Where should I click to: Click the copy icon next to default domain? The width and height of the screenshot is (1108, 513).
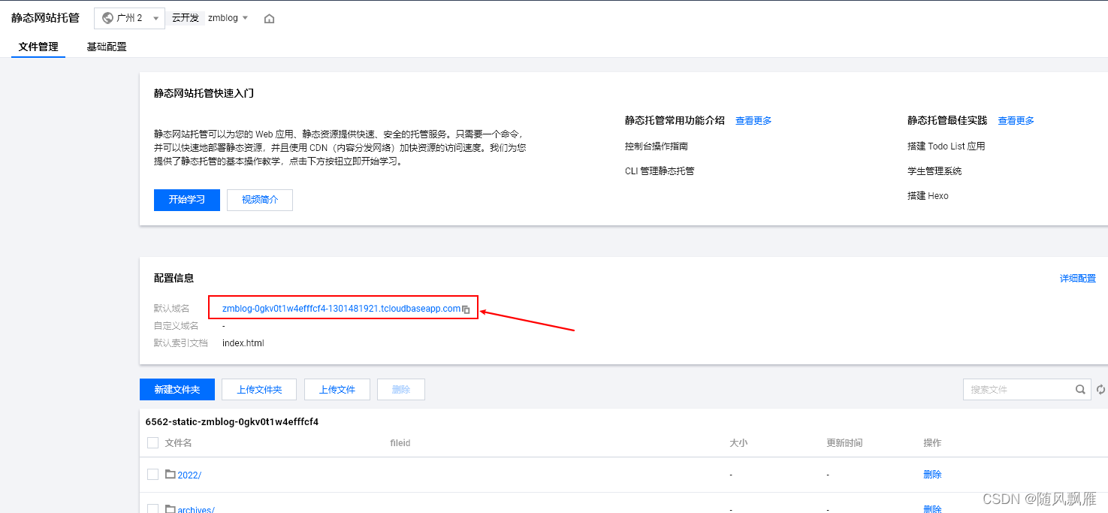click(x=466, y=309)
